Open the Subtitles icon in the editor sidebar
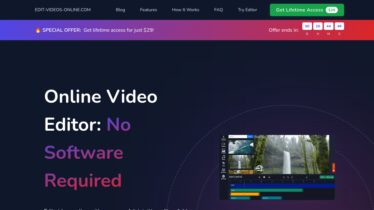The image size is (374, 210). click(x=223, y=170)
